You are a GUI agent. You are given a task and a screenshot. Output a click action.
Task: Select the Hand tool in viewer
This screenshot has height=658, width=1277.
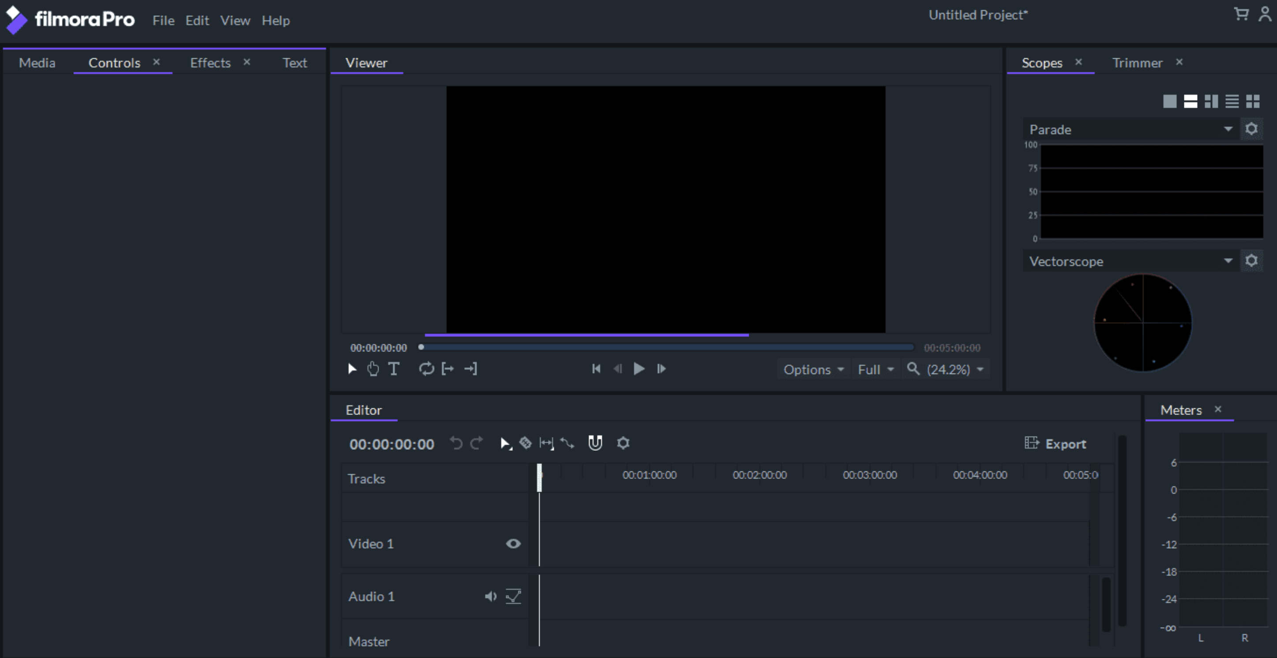coord(373,369)
